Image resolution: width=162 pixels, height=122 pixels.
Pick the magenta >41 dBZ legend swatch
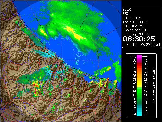pos(139,57)
